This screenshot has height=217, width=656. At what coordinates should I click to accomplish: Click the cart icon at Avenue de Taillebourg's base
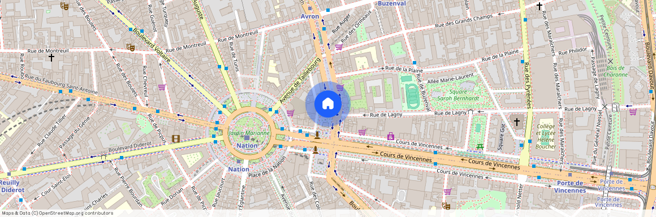pos(290,113)
